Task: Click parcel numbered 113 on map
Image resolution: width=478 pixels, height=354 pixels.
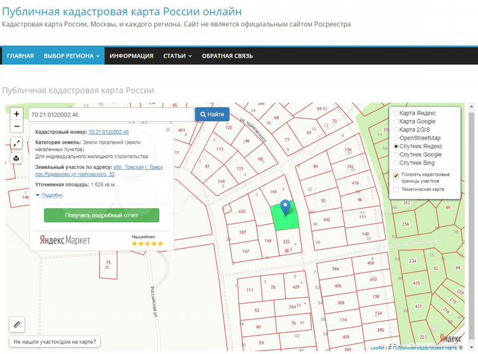Action: tap(220, 149)
